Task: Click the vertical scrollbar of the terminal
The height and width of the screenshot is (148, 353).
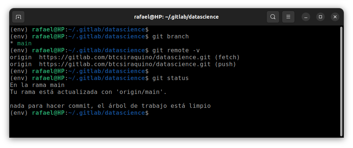Action: pyautogui.click(x=341, y=81)
